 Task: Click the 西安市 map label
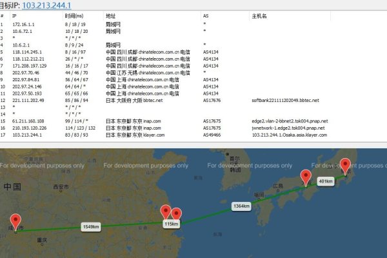[61, 187]
